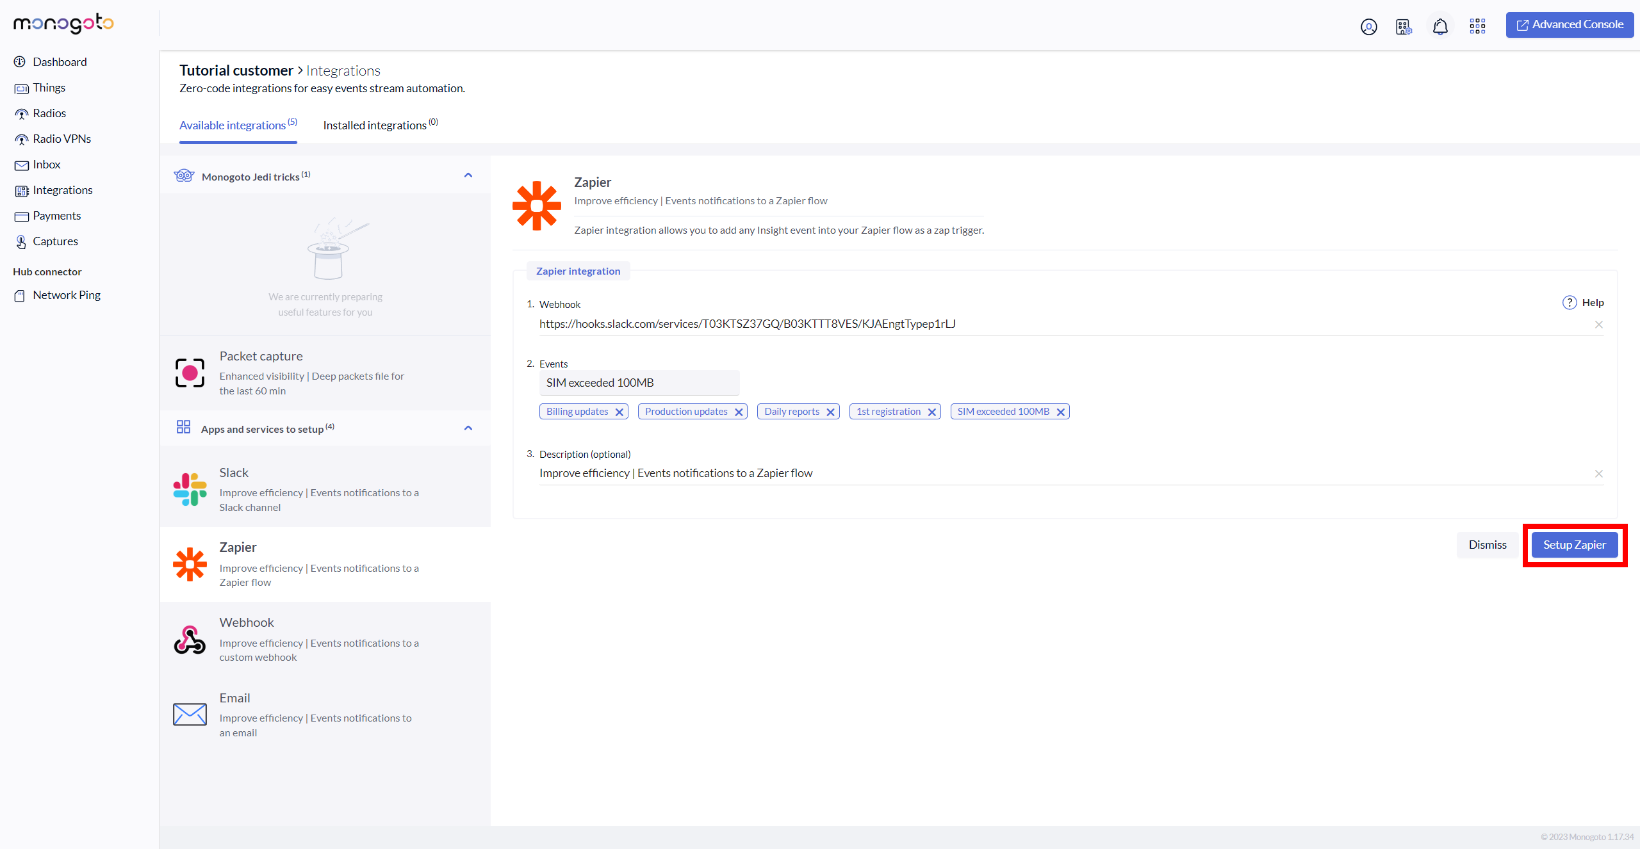This screenshot has width=1640, height=849.
Task: Open the apps grid icon
Action: click(1477, 26)
